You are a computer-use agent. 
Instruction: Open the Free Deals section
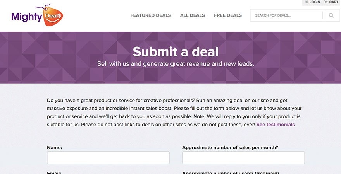(x=227, y=15)
